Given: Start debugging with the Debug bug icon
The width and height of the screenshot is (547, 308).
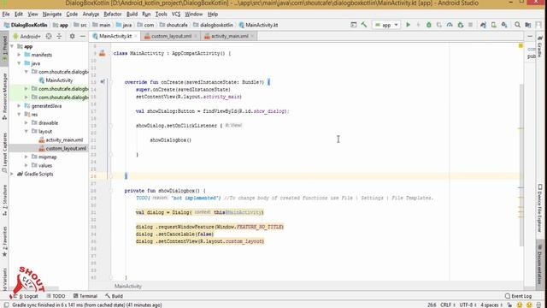Looking at the screenshot, I should (429, 25).
